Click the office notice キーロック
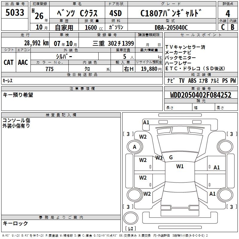This screenshot has width=239, height=239. pos(16,223)
